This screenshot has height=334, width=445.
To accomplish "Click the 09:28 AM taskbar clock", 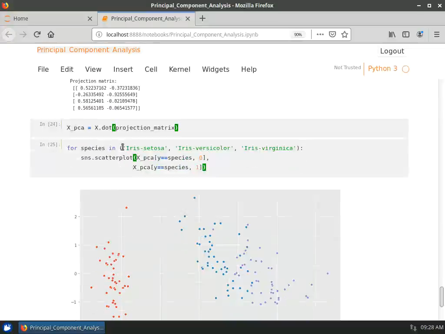I will click(x=432, y=327).
